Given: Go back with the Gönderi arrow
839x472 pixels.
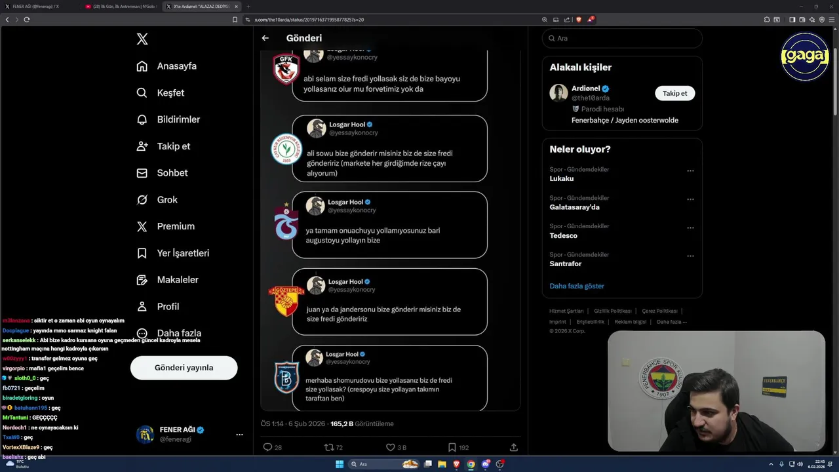Looking at the screenshot, I should 265,38.
